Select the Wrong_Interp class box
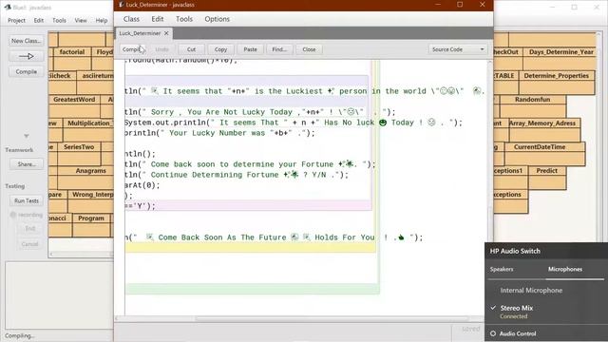The height and width of the screenshot is (342, 608). pos(91,201)
